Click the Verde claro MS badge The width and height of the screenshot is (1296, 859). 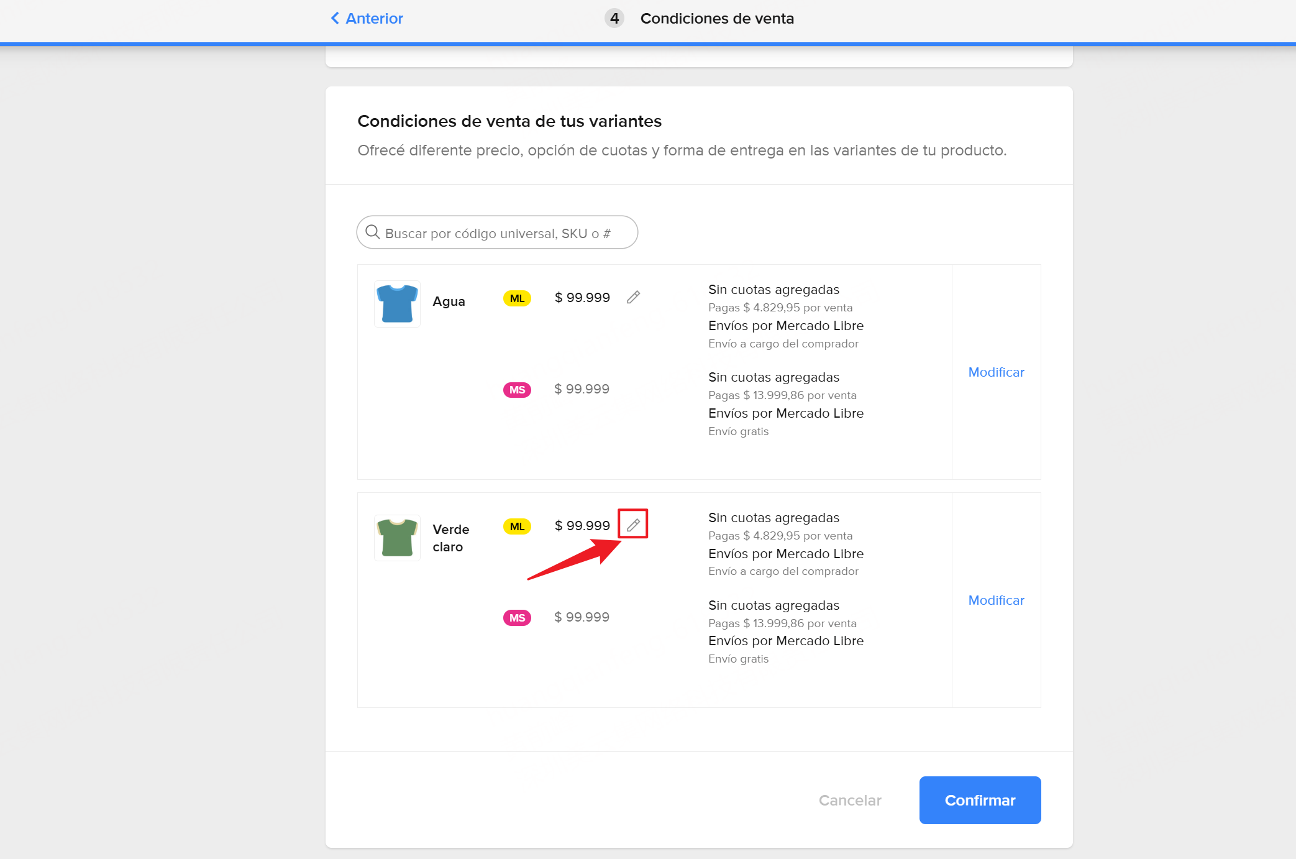(517, 618)
